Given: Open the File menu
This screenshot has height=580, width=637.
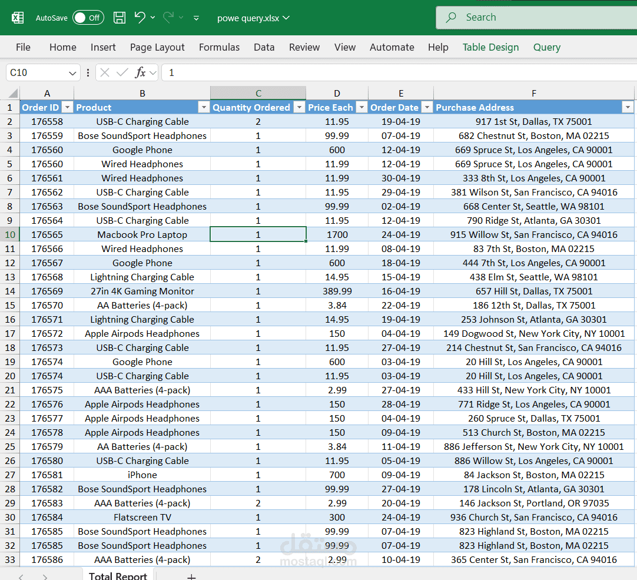Looking at the screenshot, I should 23,47.
